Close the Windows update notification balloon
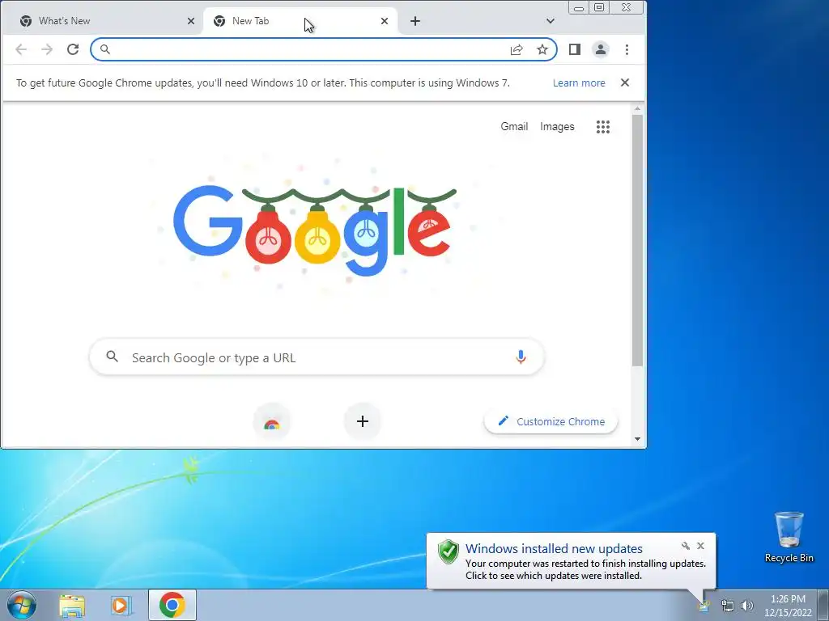Image resolution: width=829 pixels, height=621 pixels. (x=700, y=546)
